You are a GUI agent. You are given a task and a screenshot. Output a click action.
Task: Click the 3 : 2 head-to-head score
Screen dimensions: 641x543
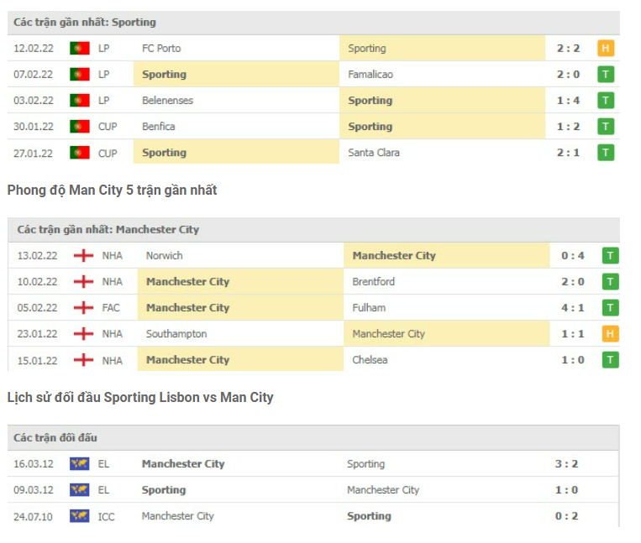567,464
